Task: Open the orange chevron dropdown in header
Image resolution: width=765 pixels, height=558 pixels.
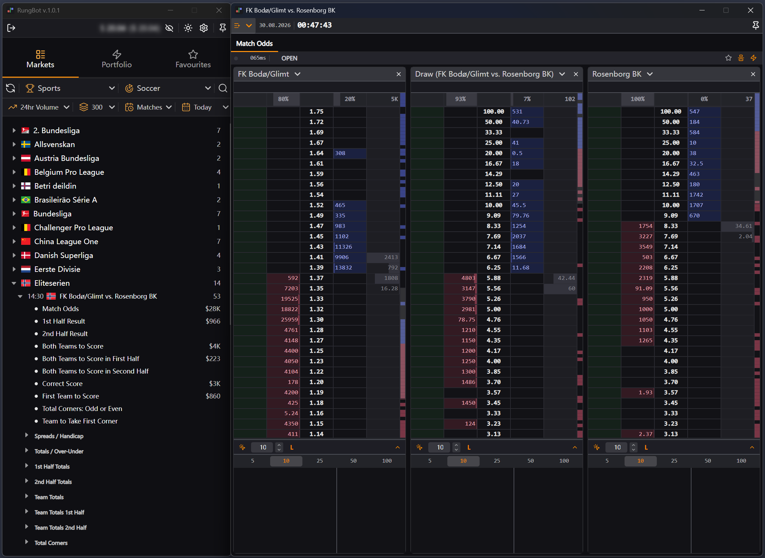Action: 249,25
